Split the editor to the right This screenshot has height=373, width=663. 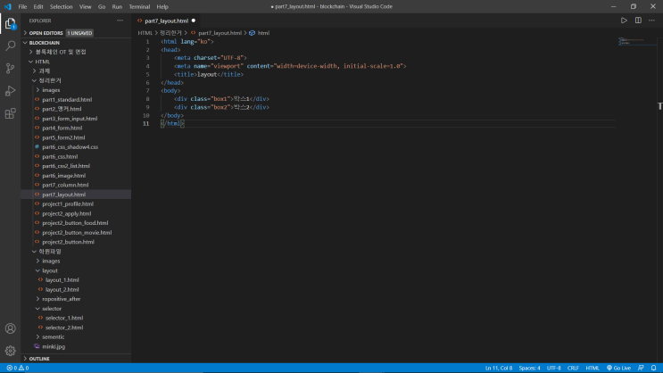(x=638, y=21)
